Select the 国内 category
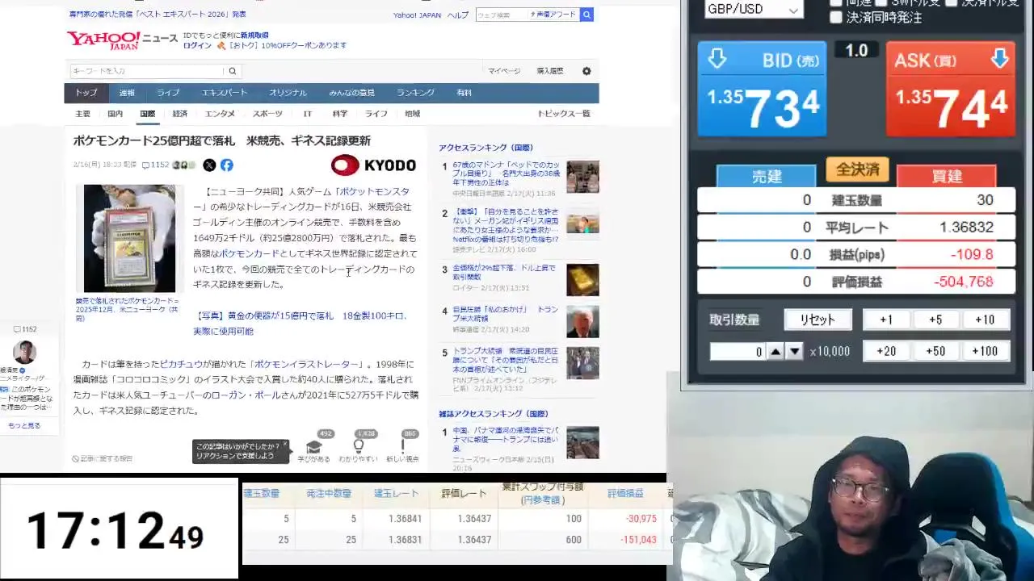The width and height of the screenshot is (1034, 581). point(116,114)
